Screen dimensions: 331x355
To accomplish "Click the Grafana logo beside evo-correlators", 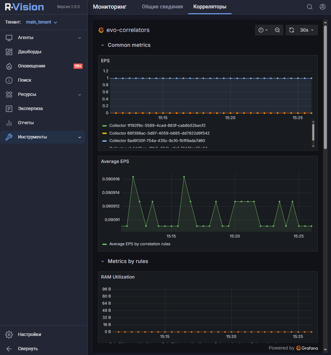I will [101, 30].
